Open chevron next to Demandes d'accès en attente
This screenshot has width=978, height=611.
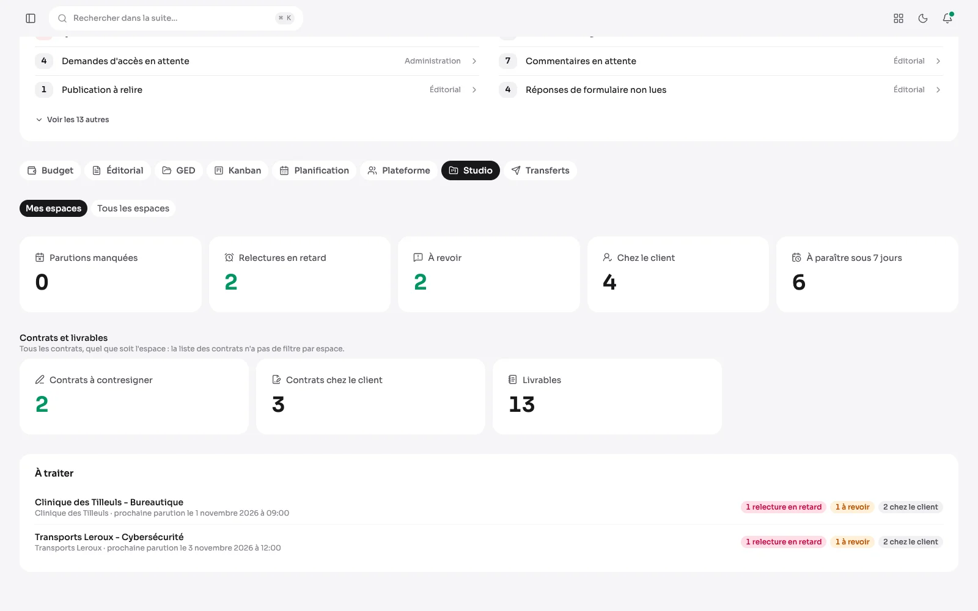474,61
